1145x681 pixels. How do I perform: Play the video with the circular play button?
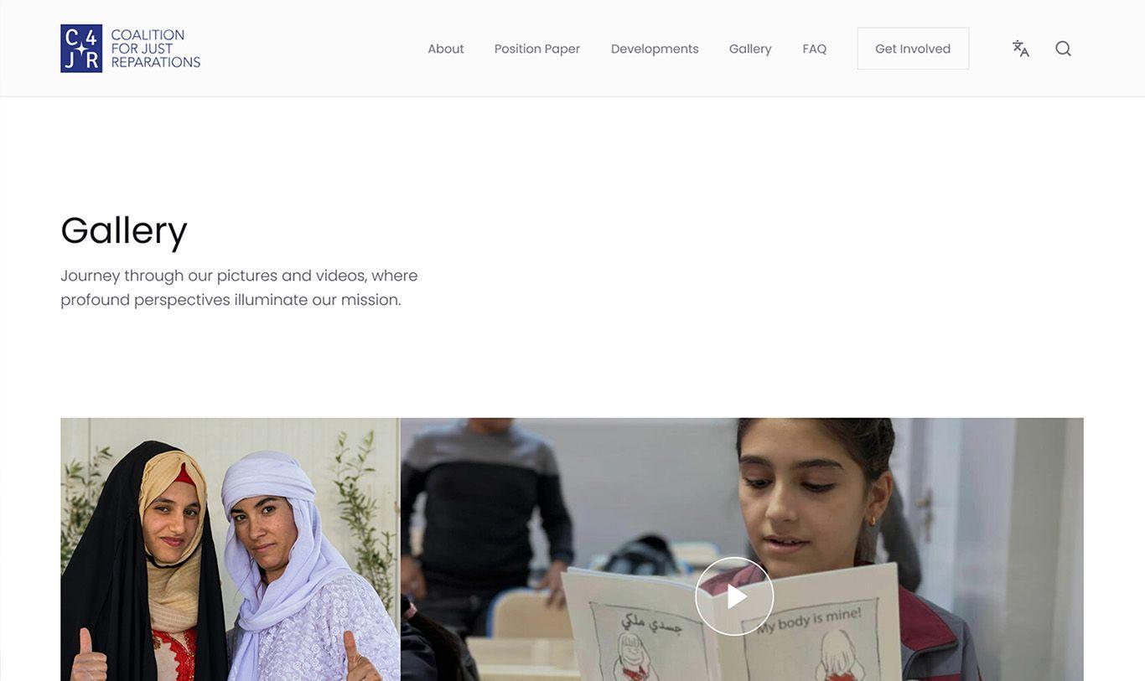pyautogui.click(x=734, y=596)
